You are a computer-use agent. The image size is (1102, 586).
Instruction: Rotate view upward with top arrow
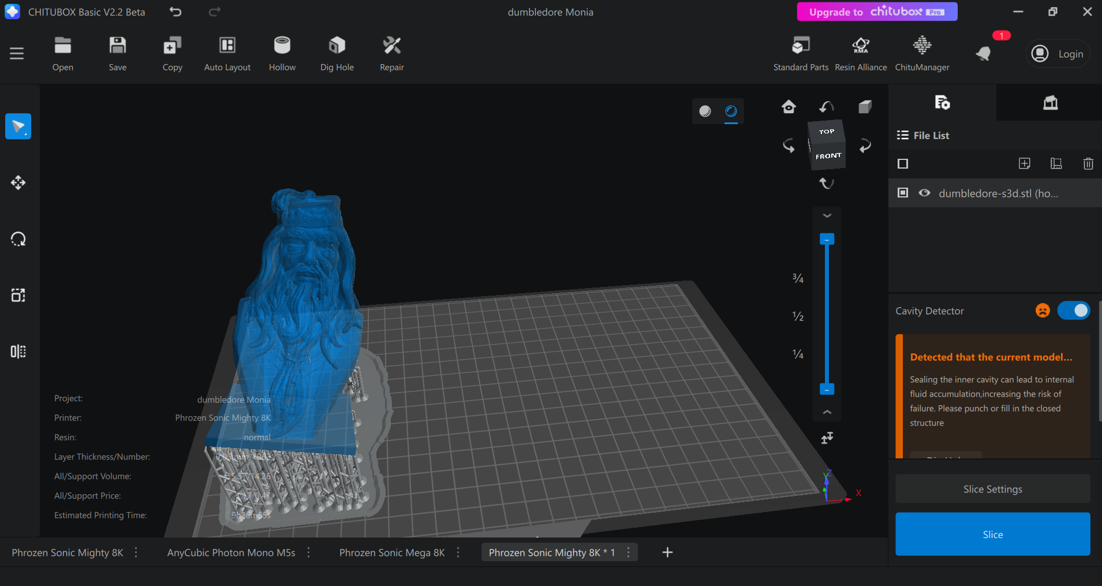pos(827,107)
